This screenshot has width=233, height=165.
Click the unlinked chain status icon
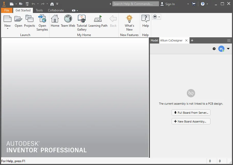tap(191, 93)
